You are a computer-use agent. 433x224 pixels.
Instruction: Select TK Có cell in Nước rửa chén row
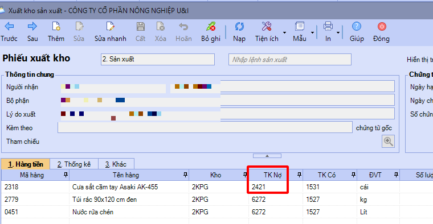click(330, 212)
